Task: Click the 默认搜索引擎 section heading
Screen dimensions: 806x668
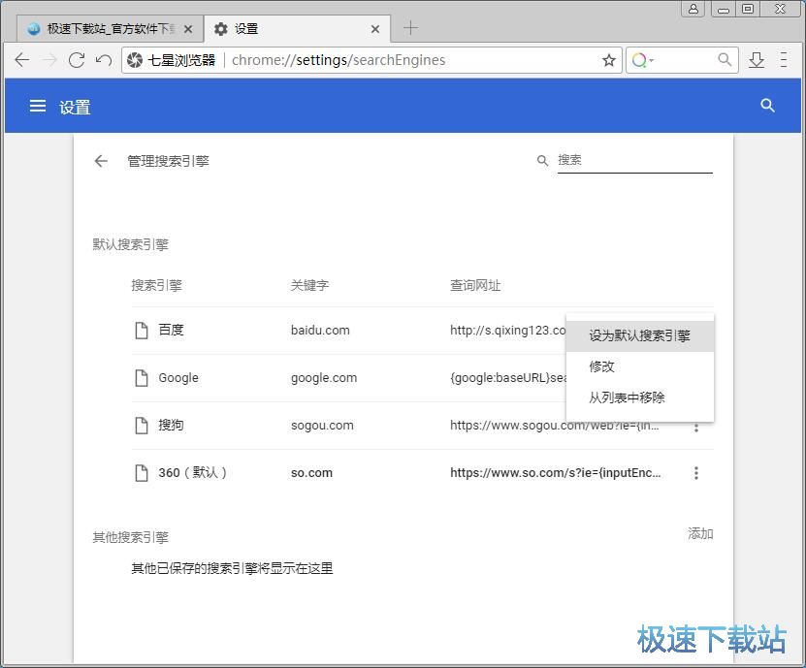Action: [131, 244]
